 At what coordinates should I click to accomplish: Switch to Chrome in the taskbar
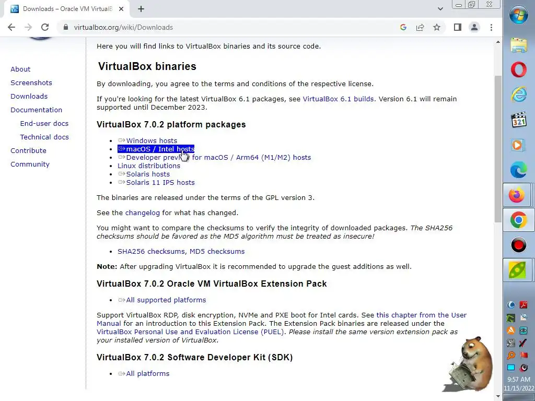(x=518, y=220)
